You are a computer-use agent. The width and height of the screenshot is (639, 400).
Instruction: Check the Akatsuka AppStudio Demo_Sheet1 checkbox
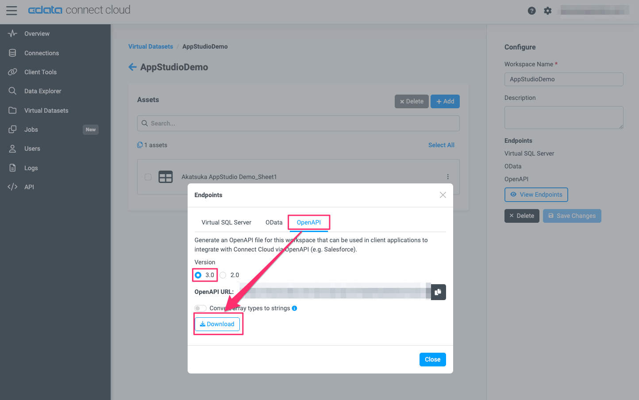point(148,177)
